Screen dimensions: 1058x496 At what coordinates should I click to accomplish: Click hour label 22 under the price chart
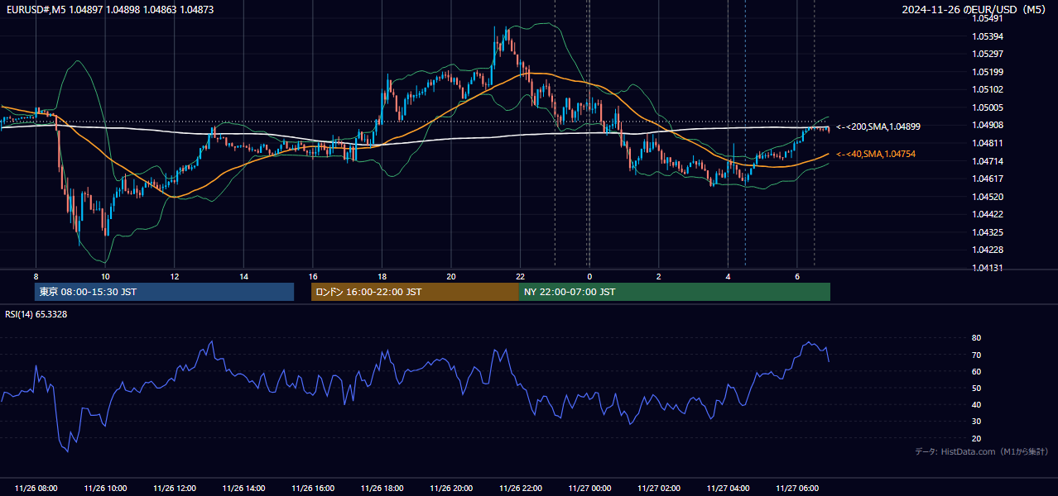(520, 276)
